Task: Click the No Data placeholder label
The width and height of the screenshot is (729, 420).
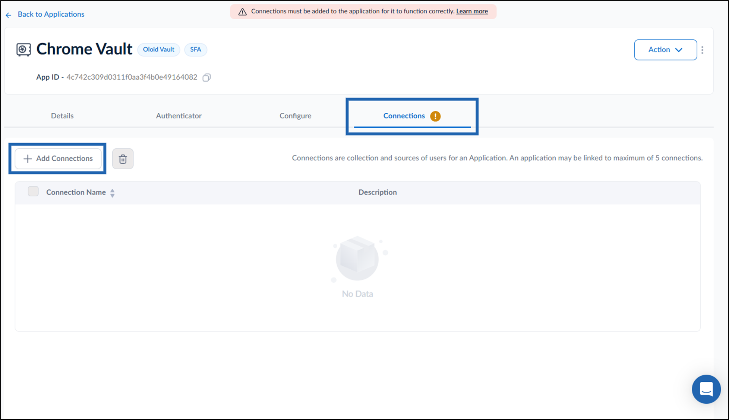Action: pos(357,294)
